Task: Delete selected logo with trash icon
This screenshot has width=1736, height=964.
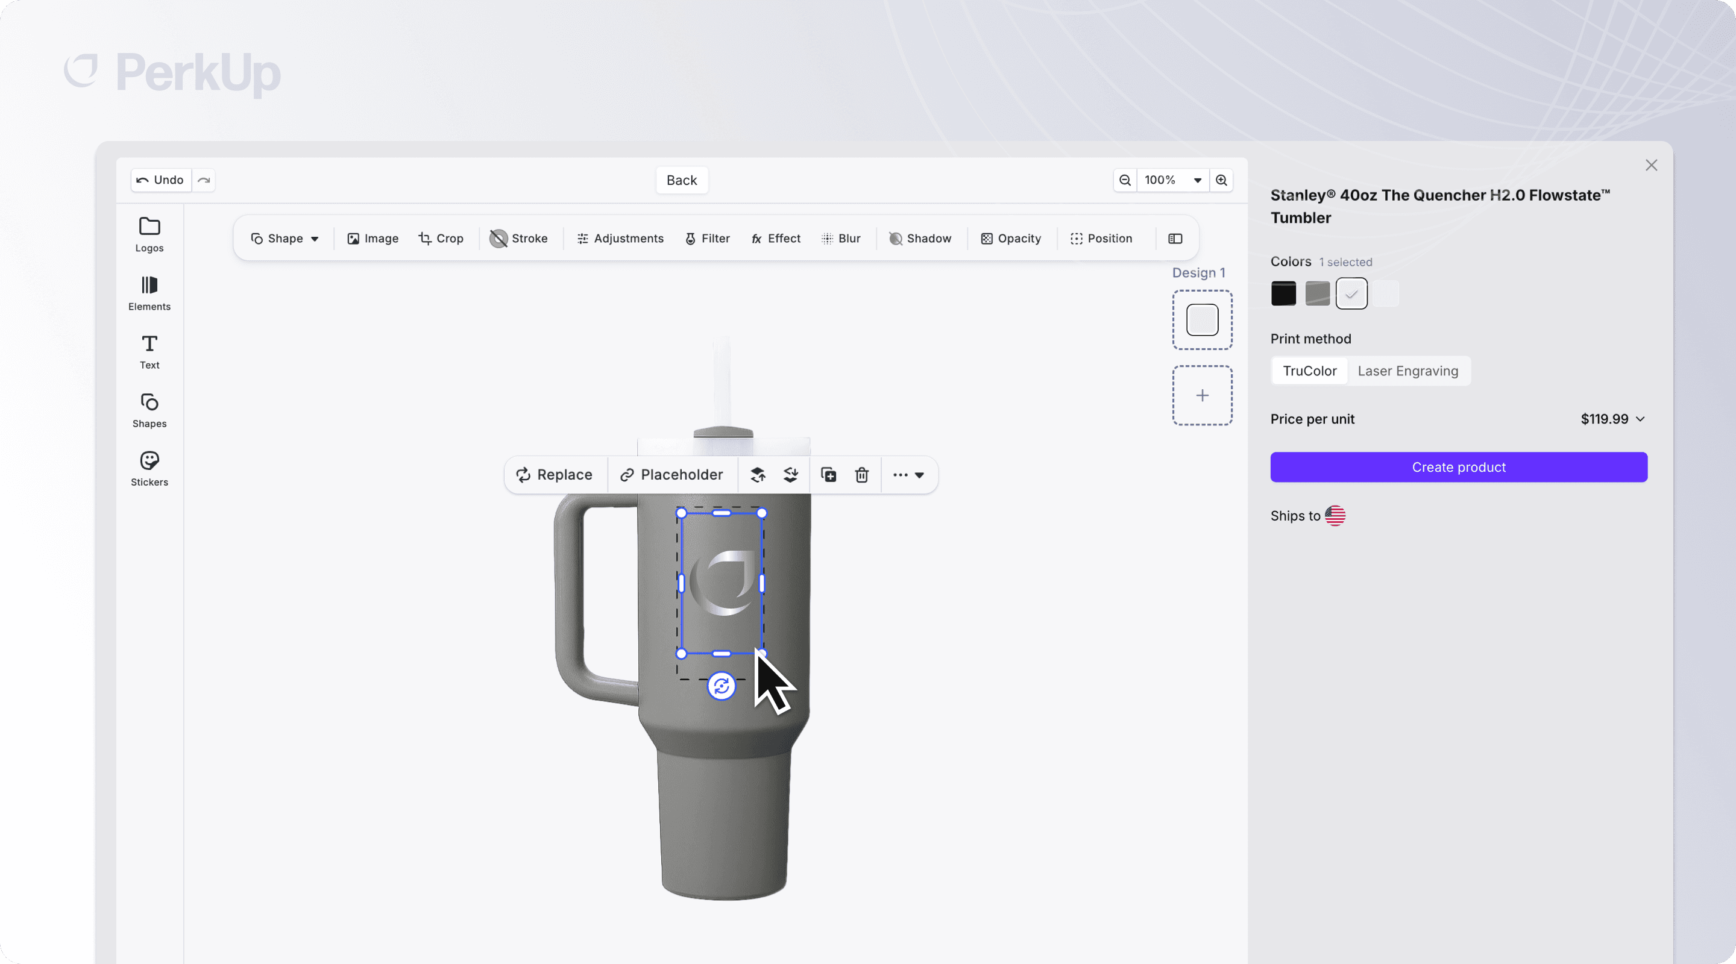Action: pos(861,475)
